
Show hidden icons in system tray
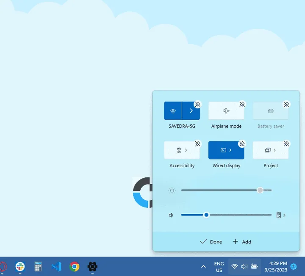click(203, 266)
